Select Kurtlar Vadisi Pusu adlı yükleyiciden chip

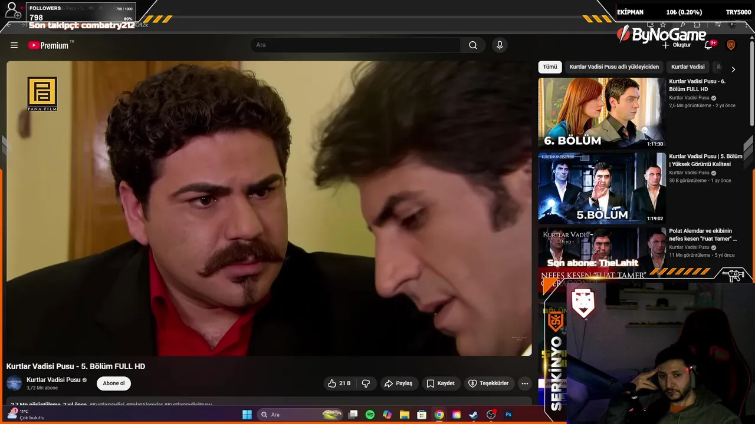click(614, 67)
